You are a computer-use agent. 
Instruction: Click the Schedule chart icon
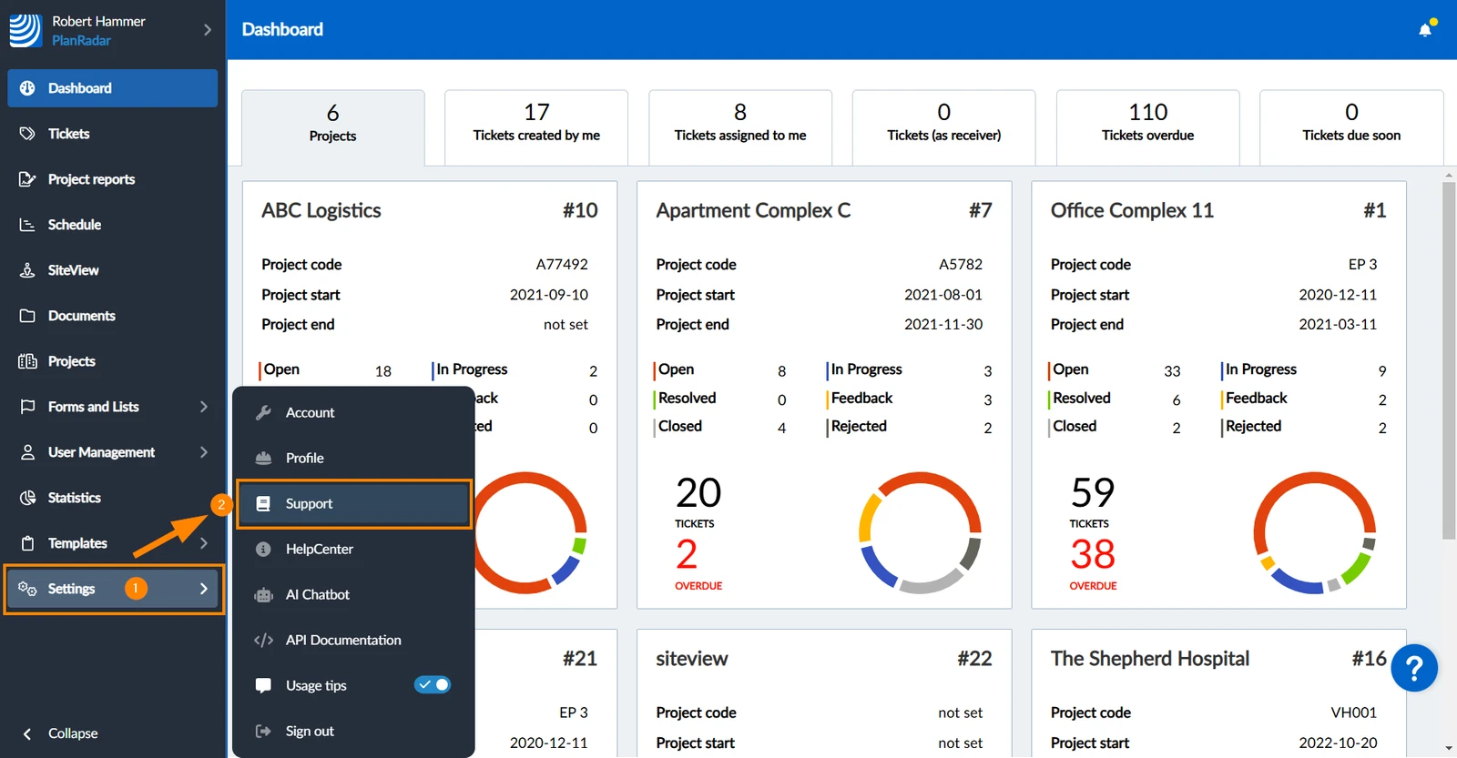pyautogui.click(x=27, y=225)
